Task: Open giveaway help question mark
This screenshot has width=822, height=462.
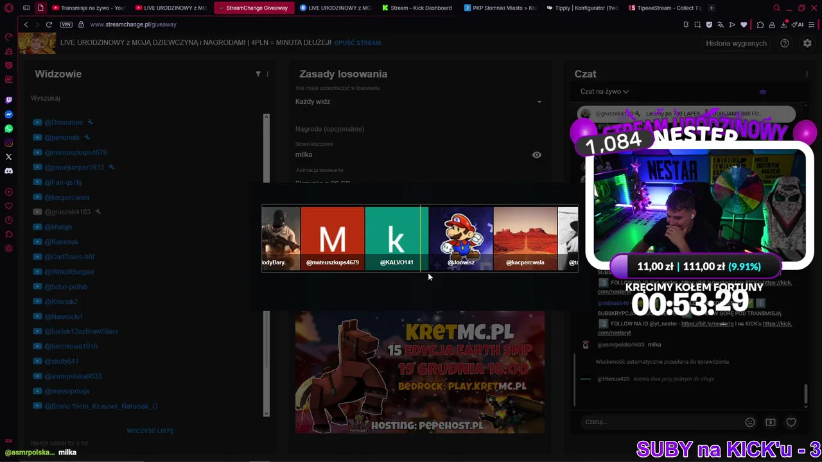Action: (x=785, y=43)
